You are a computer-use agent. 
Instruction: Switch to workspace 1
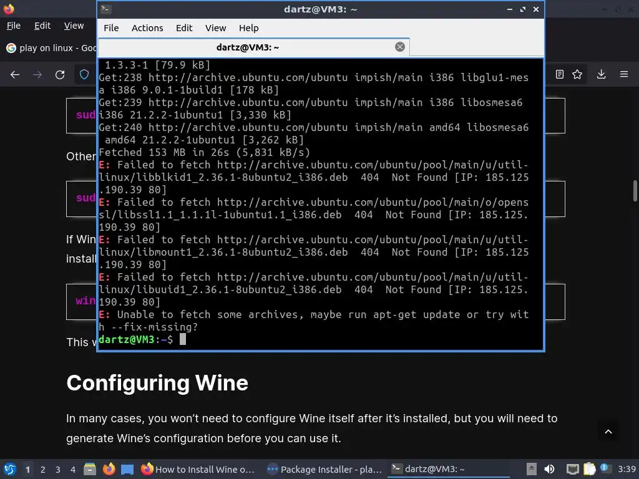coord(27,470)
